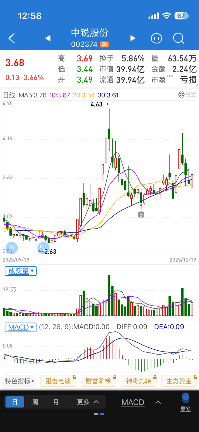
Task: Tap the opening price 3.49
Action: tap(85, 80)
